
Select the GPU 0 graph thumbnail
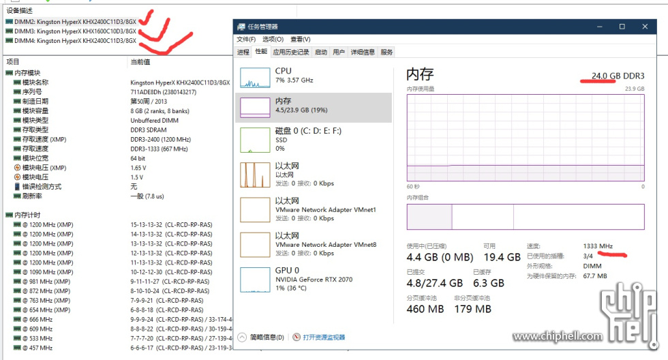point(255,280)
